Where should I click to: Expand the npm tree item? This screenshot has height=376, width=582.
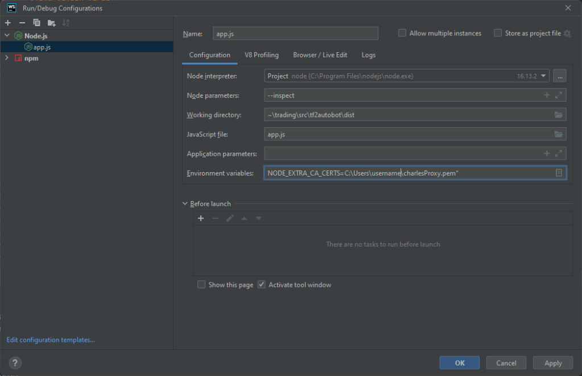[6, 57]
